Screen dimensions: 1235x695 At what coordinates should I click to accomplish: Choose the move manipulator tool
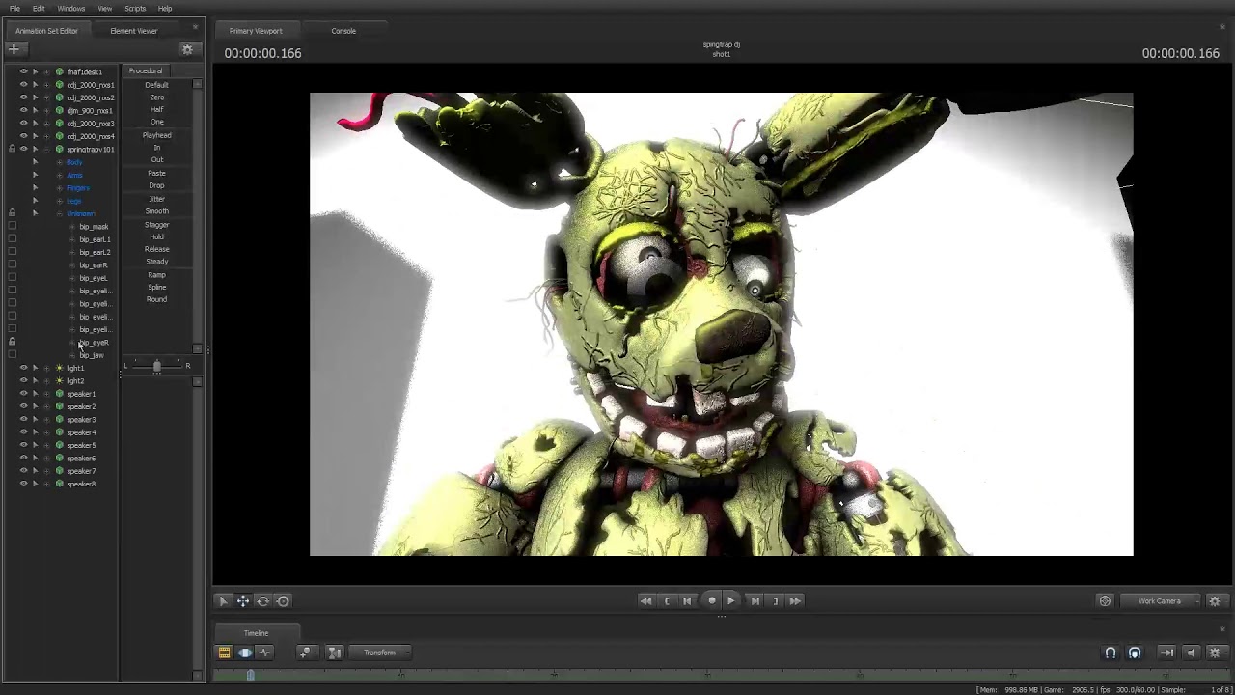pos(243,601)
